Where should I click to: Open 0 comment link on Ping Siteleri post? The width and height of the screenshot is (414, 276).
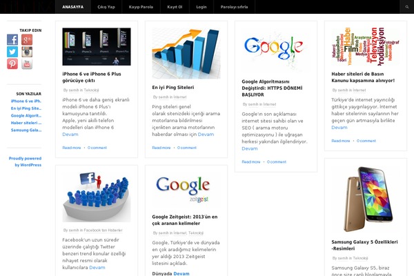coord(187,148)
